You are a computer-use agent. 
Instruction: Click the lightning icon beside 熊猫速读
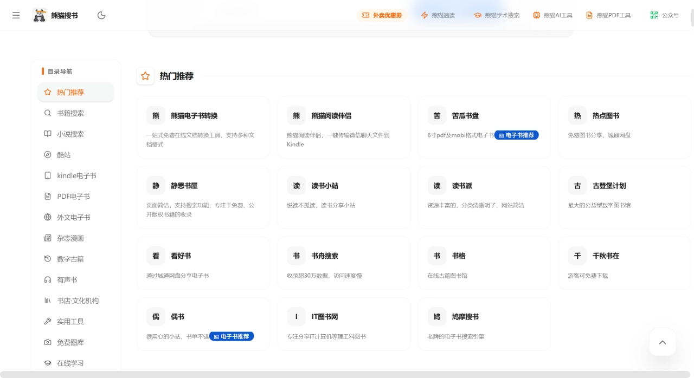(x=425, y=15)
